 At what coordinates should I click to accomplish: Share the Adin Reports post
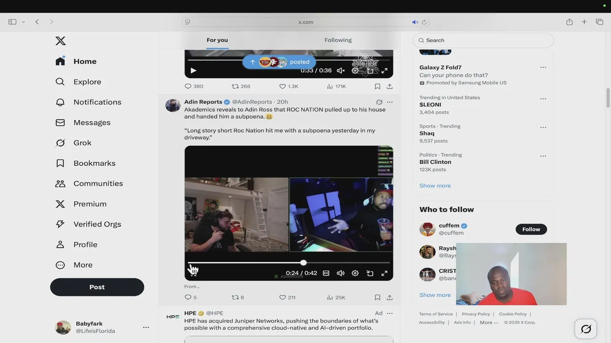[390, 297]
